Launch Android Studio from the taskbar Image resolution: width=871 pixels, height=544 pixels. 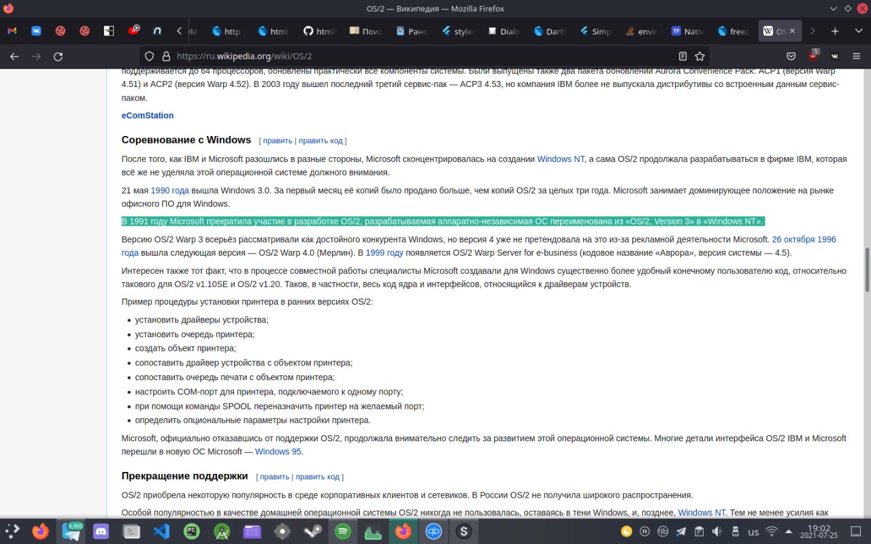(223, 531)
